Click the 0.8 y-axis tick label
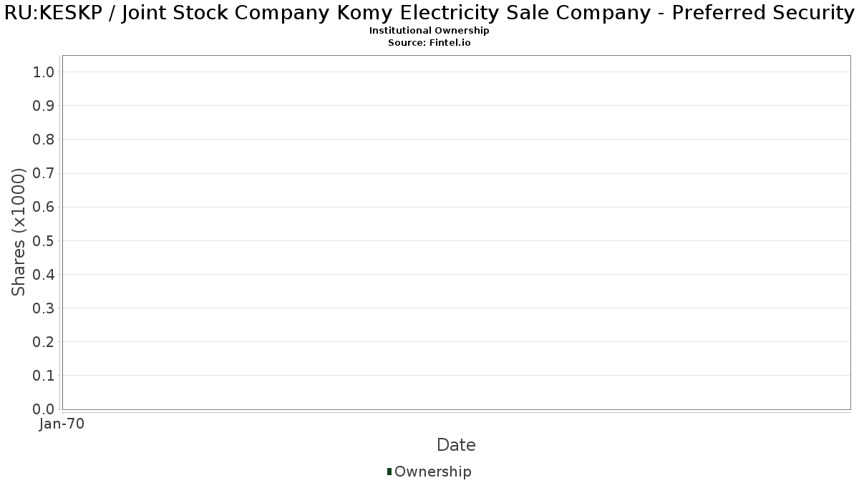The height and width of the screenshot is (483, 859). point(44,139)
